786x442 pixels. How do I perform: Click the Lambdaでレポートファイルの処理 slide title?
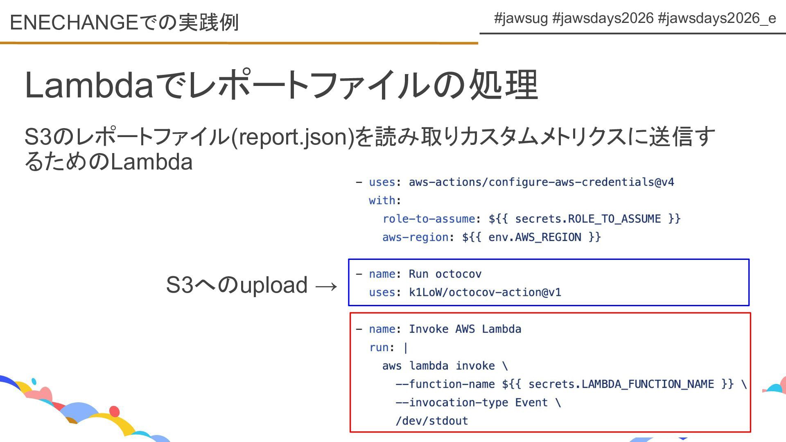pos(281,85)
